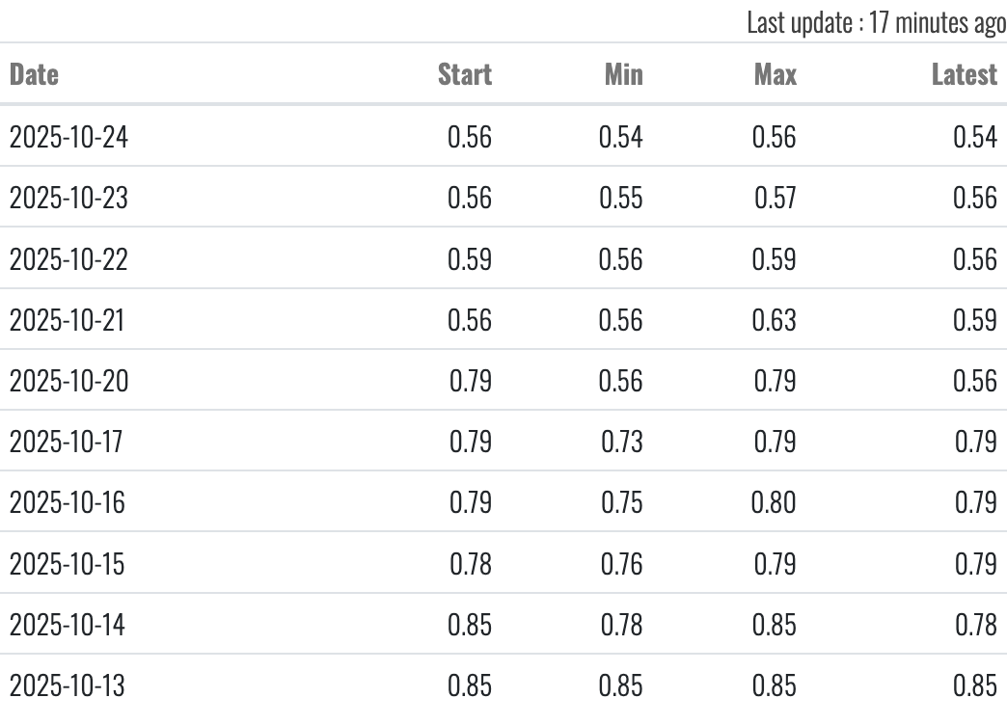Choose the 2025-10-17 date row
Image resolution: width=1007 pixels, height=725 pixels.
67,443
